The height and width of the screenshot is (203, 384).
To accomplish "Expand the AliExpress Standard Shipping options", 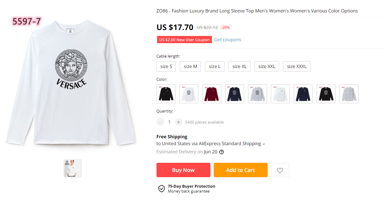I will point(264,144).
